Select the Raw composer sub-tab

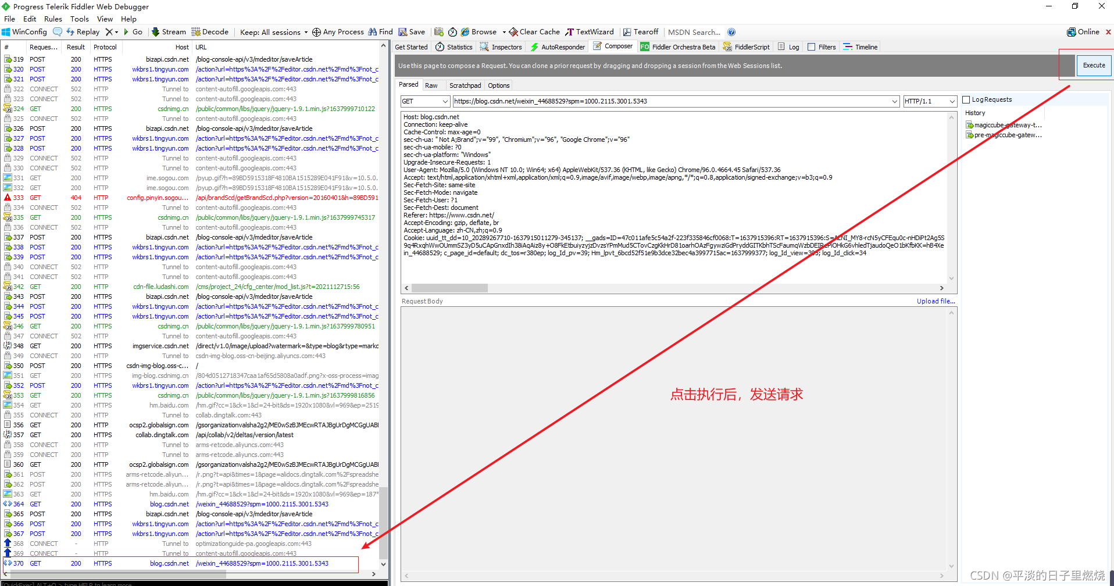431,85
